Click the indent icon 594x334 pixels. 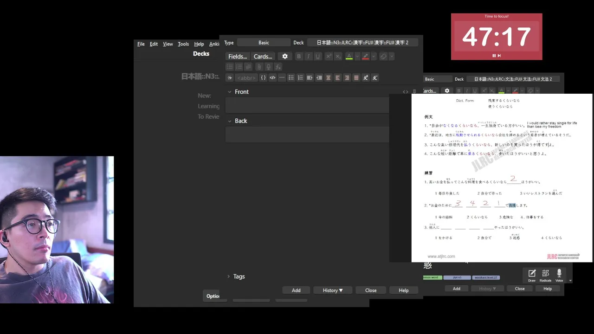pos(310,77)
